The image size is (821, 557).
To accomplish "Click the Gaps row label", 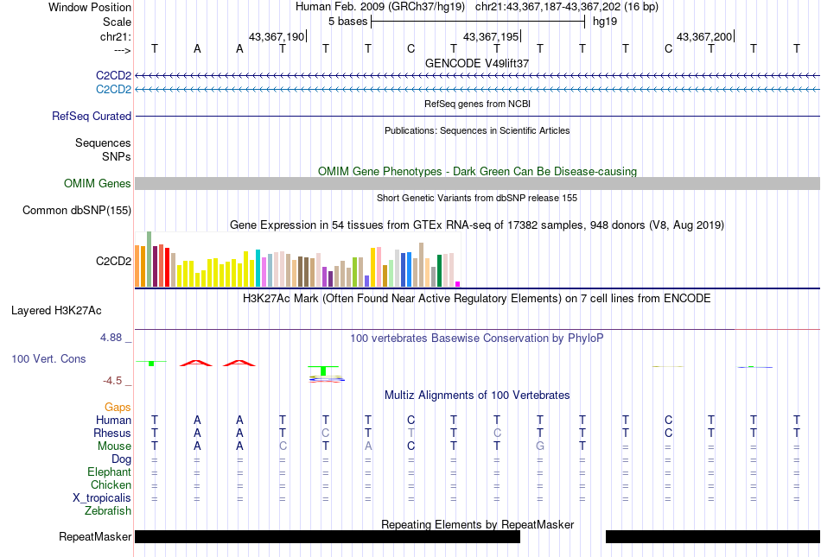I will coord(118,407).
